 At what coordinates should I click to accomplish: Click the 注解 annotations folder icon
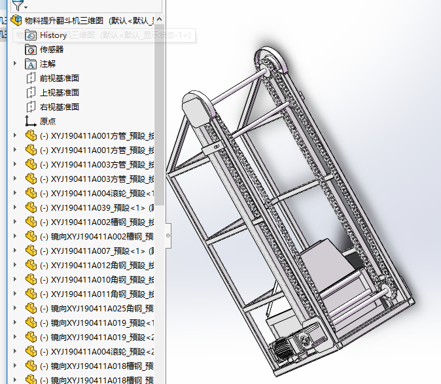(31, 64)
